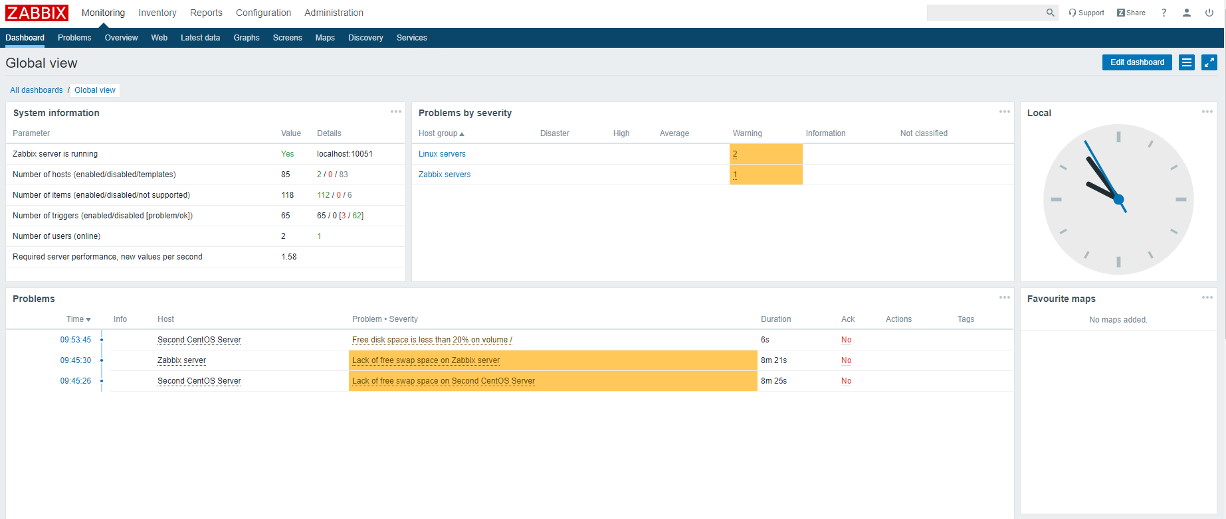Image resolution: width=1226 pixels, height=519 pixels.
Task: Open Favourite maps widget menu dots
Action: pyautogui.click(x=1207, y=297)
